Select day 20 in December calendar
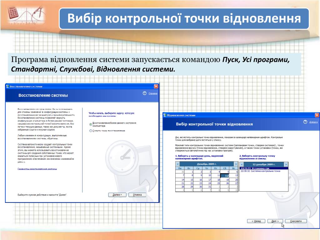This screenshot has height=240, width=320. 234,180
